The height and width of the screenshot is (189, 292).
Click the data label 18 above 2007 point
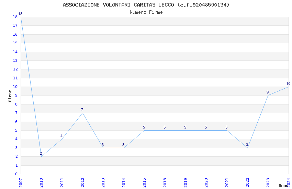[x=20, y=14]
